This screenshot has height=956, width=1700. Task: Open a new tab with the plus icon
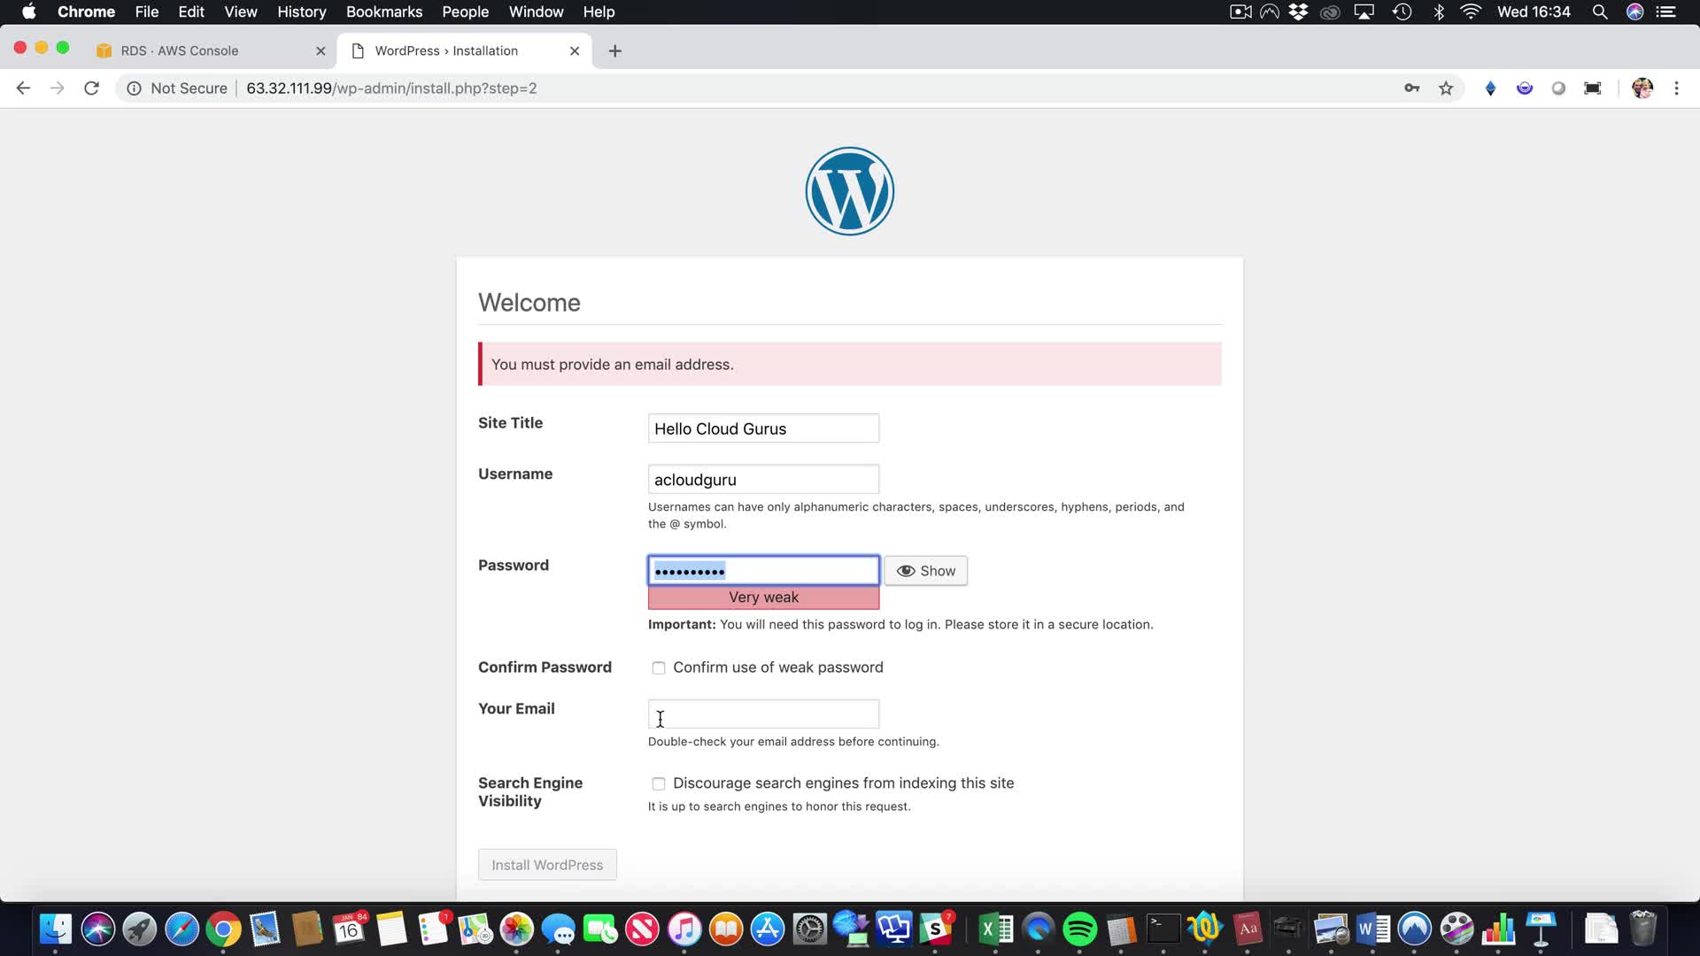tap(615, 51)
